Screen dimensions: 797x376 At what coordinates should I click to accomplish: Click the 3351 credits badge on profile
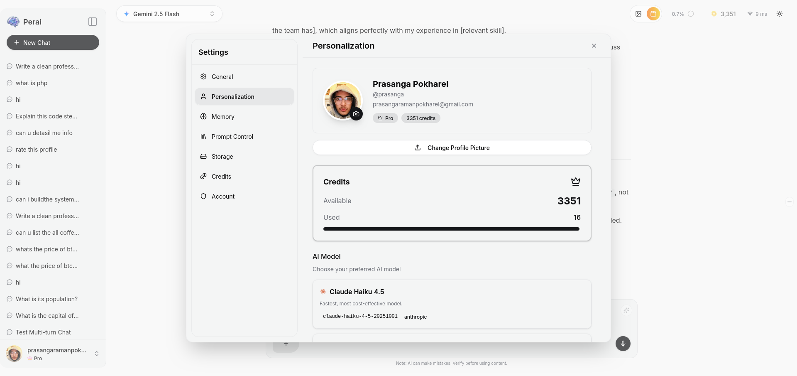click(421, 118)
